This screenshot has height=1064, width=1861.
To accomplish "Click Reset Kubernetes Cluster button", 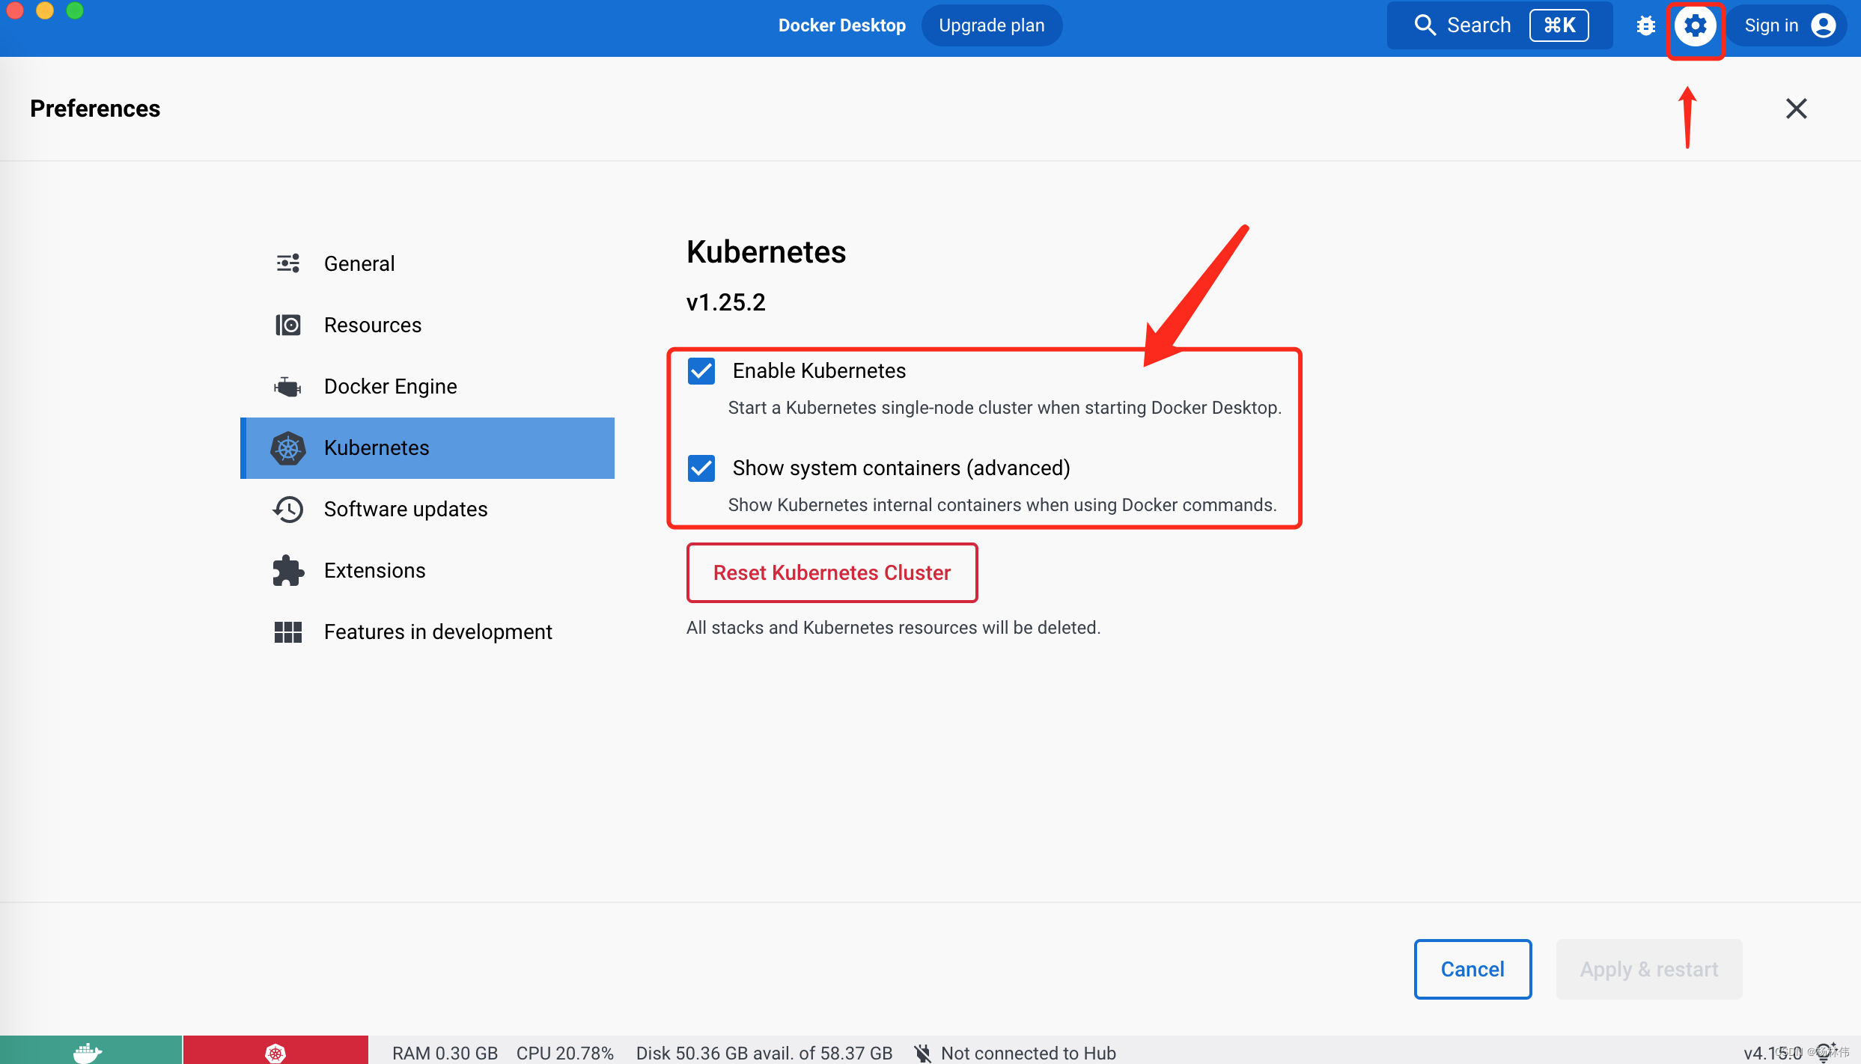I will coord(832,573).
